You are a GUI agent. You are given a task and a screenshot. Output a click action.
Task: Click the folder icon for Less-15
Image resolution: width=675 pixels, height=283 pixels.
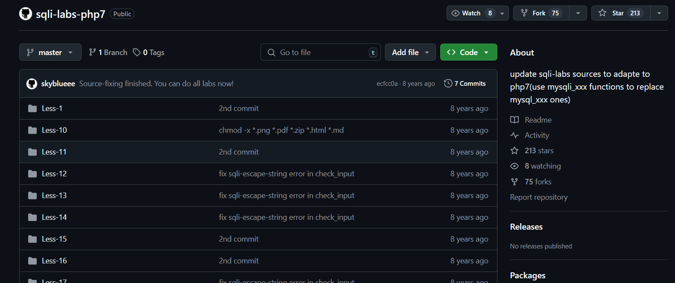pyautogui.click(x=32, y=239)
